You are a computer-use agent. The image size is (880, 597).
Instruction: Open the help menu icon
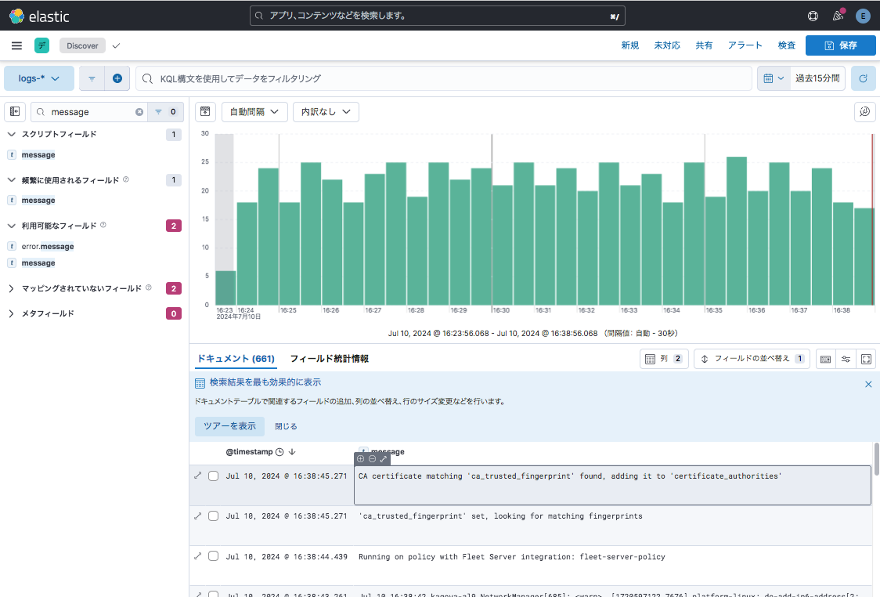pos(813,16)
